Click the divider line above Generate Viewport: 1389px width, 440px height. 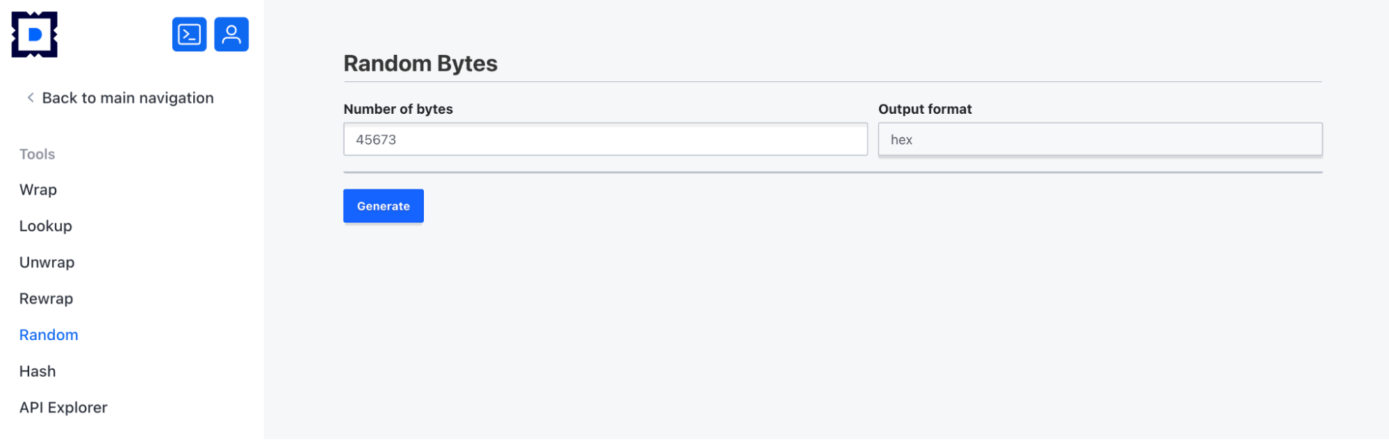pos(832,172)
